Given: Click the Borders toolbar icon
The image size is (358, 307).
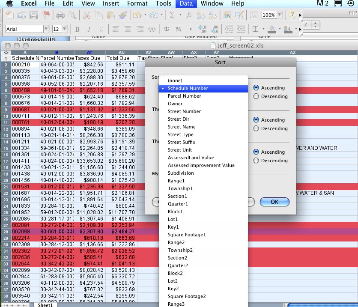Looking at the screenshot, I should pos(256,29).
